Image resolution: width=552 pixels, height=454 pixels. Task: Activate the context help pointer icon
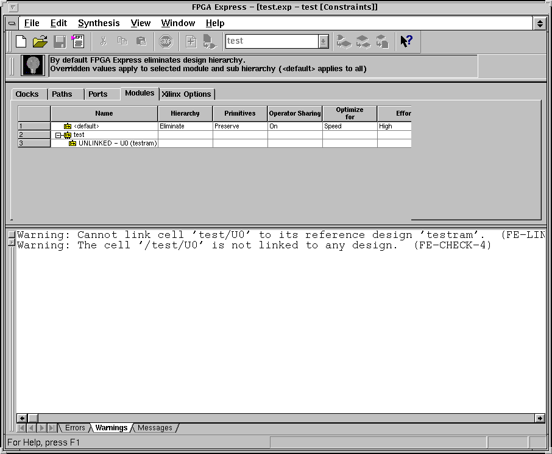[x=406, y=41]
